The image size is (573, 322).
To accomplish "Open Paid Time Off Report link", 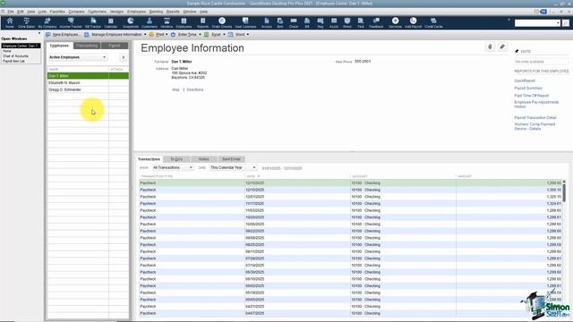I will pos(531,96).
